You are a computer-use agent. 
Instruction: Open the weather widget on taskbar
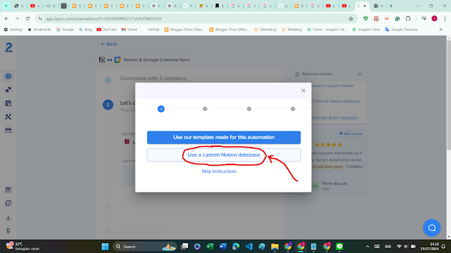pos(23,247)
